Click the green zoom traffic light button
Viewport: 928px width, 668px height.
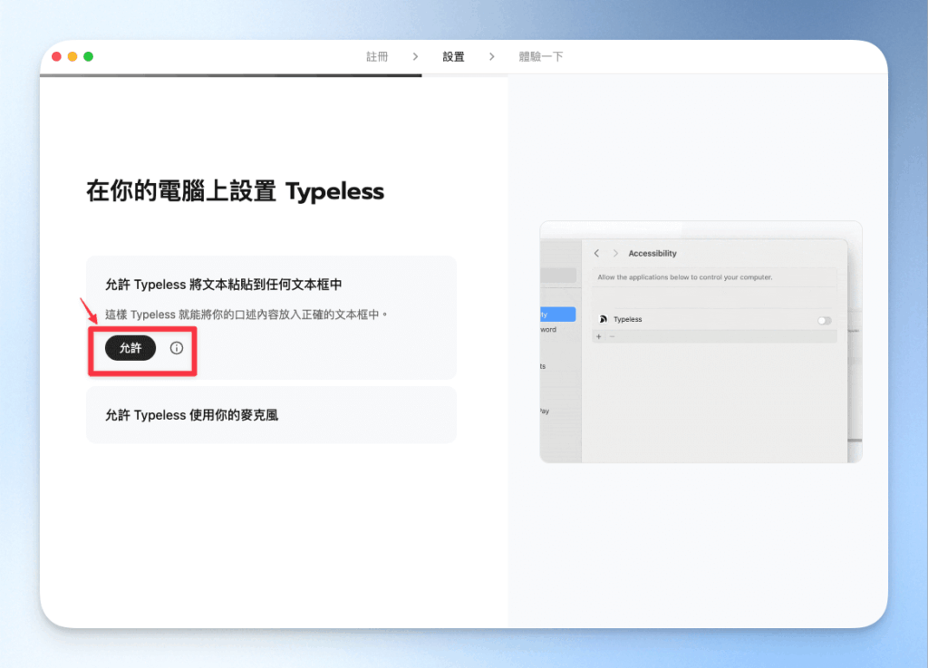[88, 55]
